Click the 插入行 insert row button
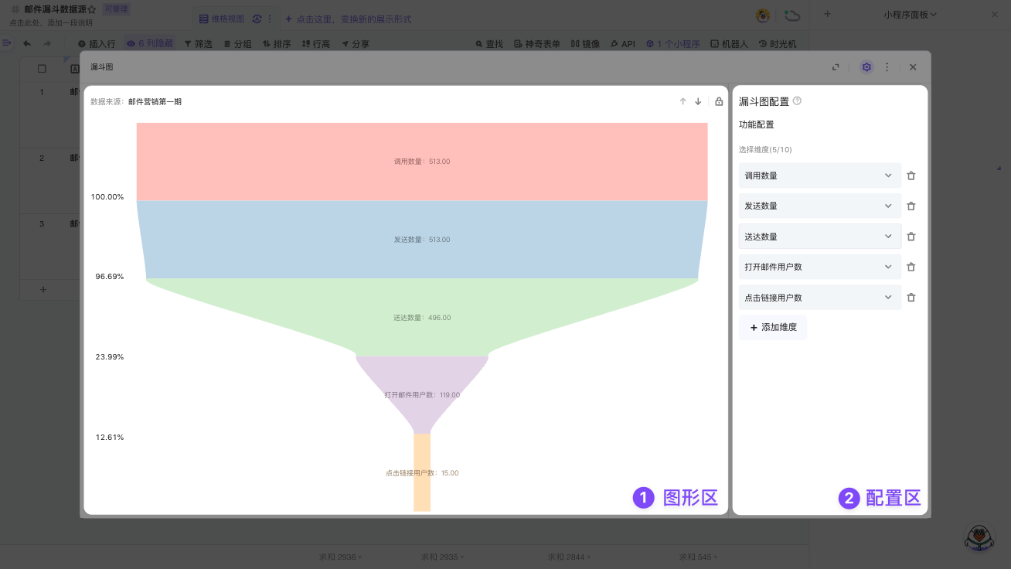The width and height of the screenshot is (1011, 569). [97, 44]
